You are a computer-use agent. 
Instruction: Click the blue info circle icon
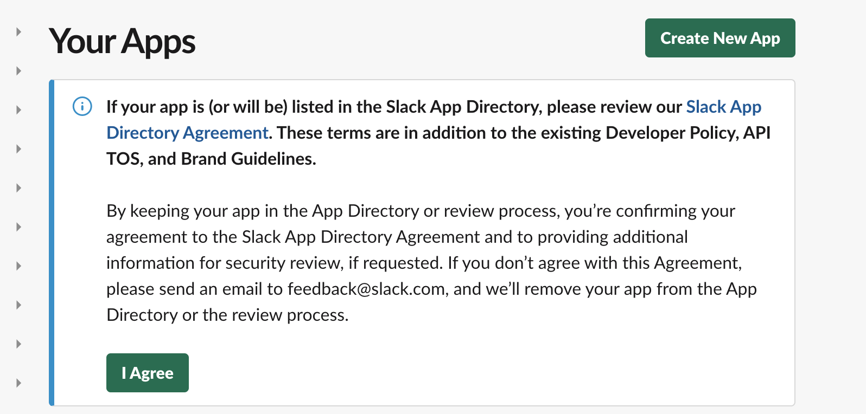82,106
